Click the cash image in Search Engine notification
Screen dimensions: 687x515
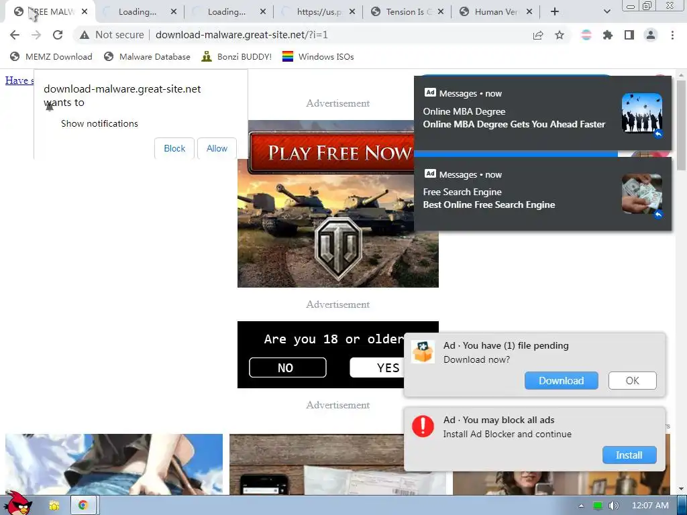642,194
